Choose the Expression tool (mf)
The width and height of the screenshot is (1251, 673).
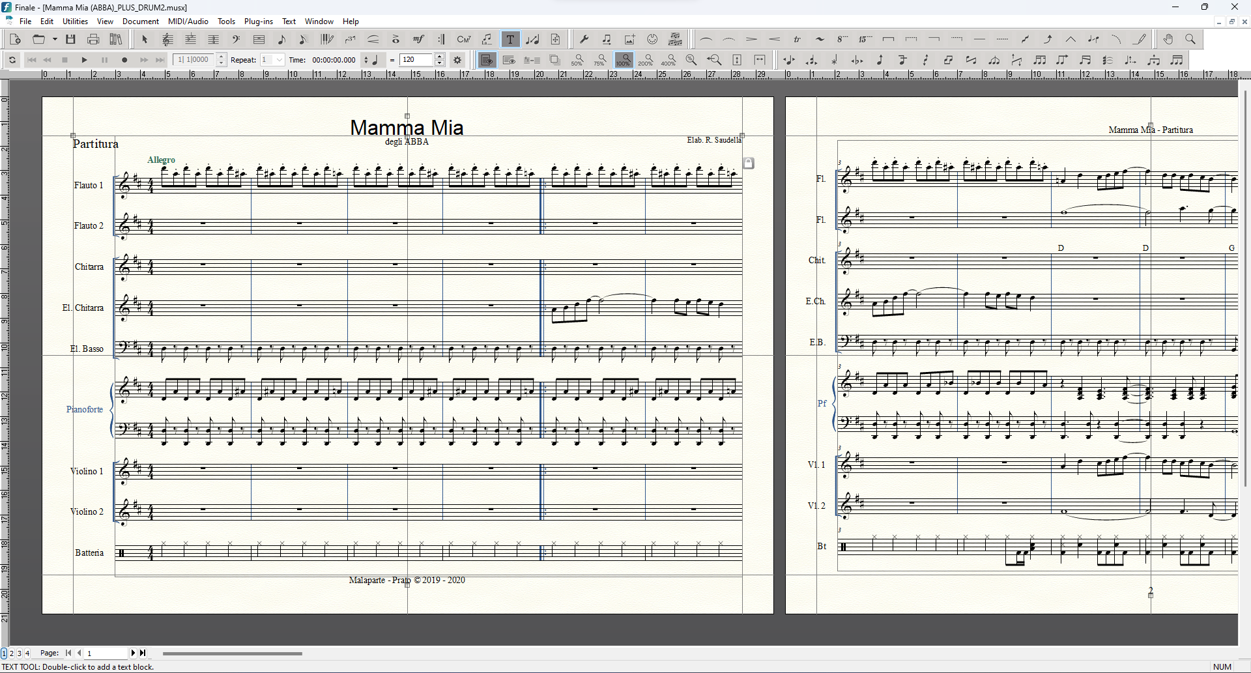coord(418,40)
